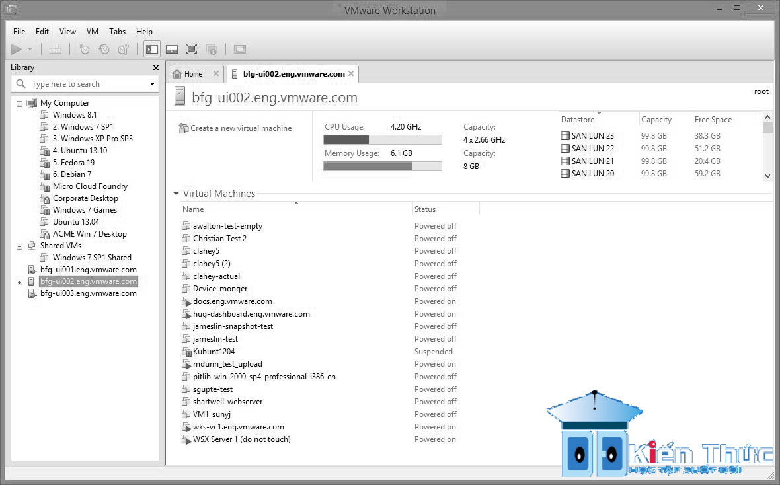Collapse the My Computer tree node
This screenshot has height=485, width=780.
[x=19, y=104]
